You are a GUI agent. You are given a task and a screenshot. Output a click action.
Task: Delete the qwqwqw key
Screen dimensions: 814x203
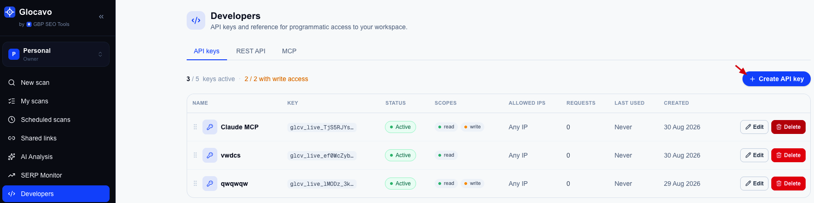[x=788, y=184]
